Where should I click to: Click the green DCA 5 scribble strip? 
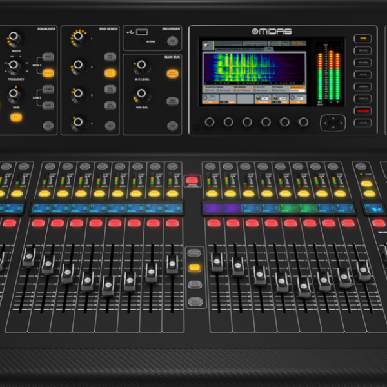[x=288, y=208]
